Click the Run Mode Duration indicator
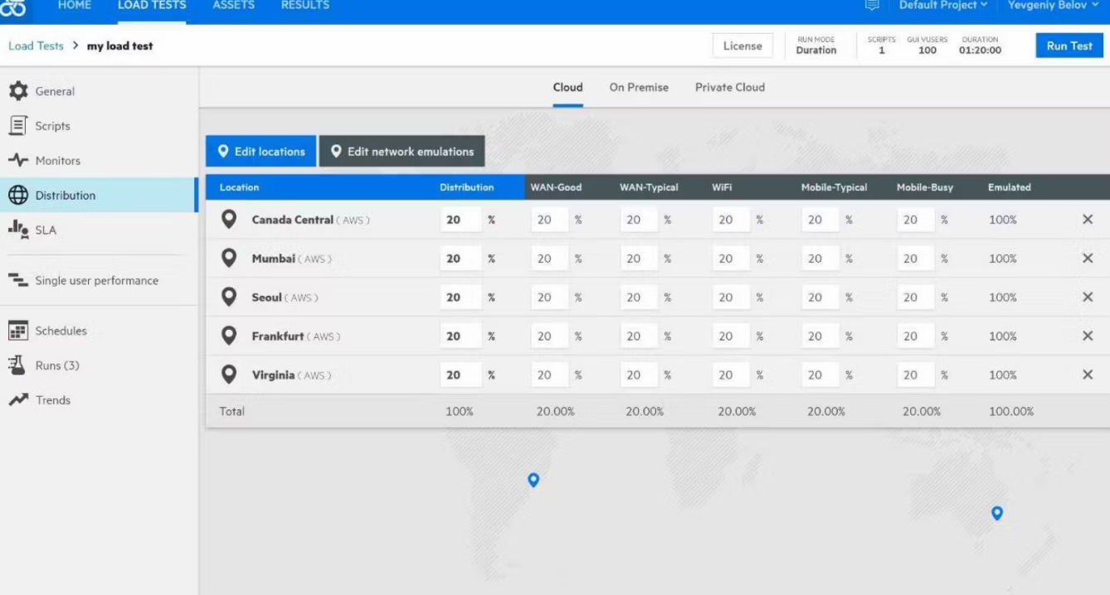The height and width of the screenshot is (595, 1110). tap(816, 46)
